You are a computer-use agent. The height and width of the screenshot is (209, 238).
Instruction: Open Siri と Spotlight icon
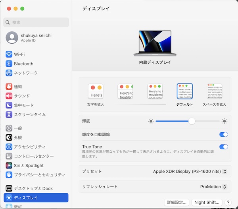(x=9, y=165)
